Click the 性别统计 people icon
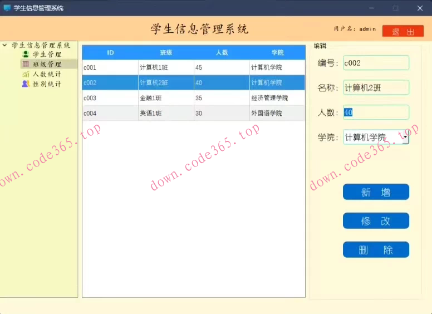 (x=26, y=84)
